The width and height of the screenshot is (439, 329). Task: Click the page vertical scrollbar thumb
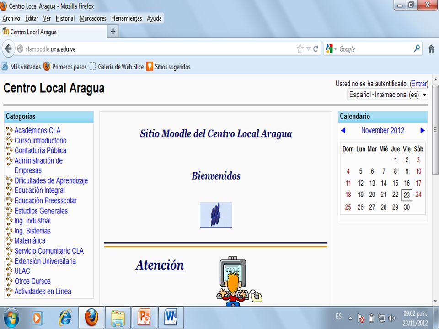[435, 129]
